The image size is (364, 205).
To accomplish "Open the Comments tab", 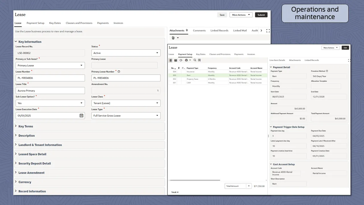I will [x=199, y=30].
